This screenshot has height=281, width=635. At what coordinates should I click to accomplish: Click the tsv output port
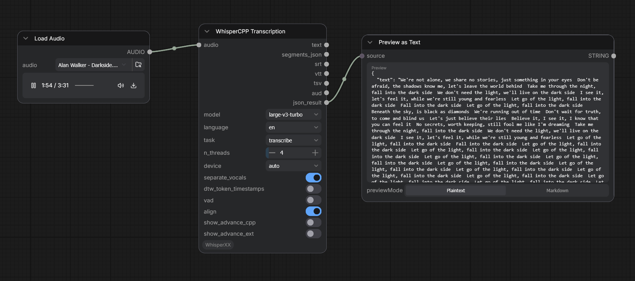click(x=326, y=83)
